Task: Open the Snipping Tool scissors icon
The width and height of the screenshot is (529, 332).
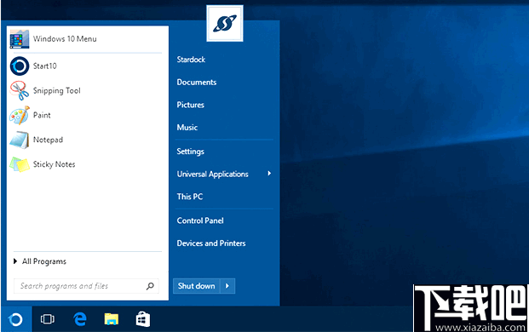Action: tap(20, 90)
